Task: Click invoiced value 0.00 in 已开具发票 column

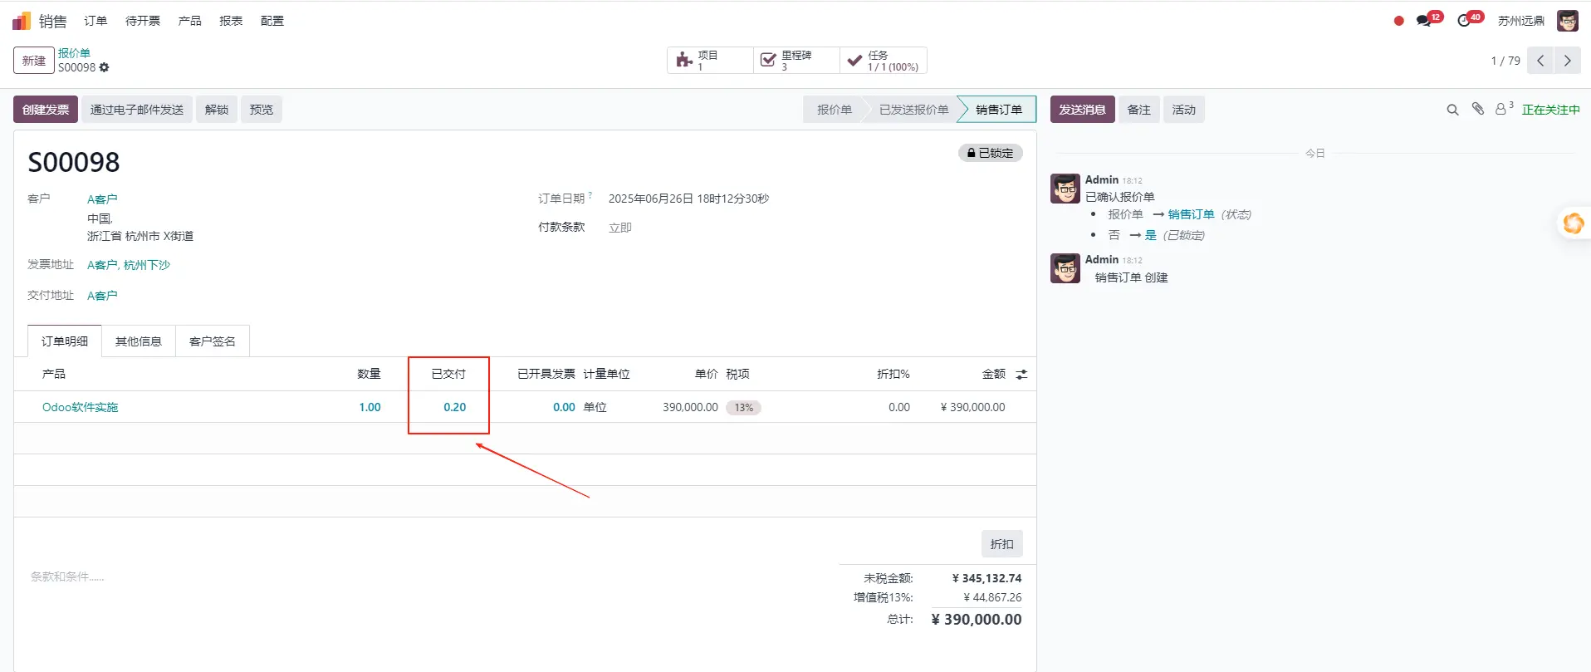Action: coord(565,407)
